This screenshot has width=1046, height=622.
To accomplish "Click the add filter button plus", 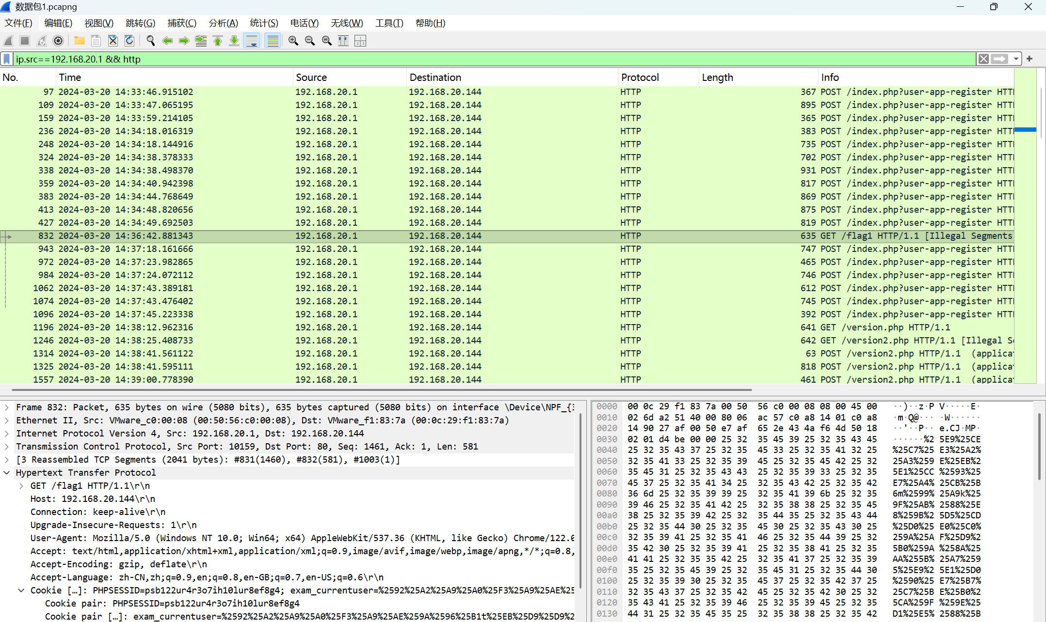I will click(1030, 59).
